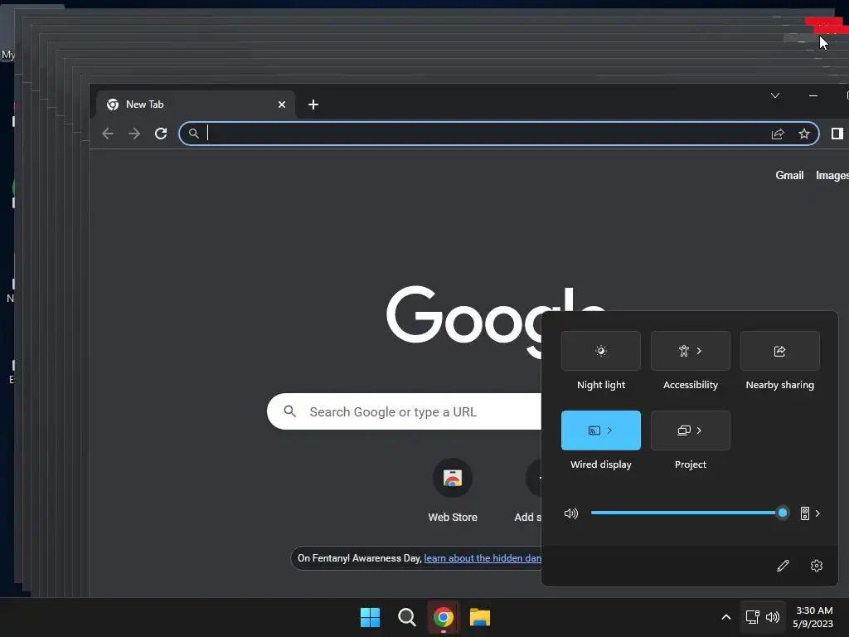Open clock and date 3:30 AM
849x637 pixels.
[x=813, y=617]
